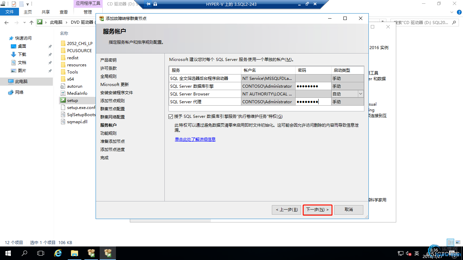
Task: Click the pin icon on Hyper-V connection bar
Action: pos(148,4)
